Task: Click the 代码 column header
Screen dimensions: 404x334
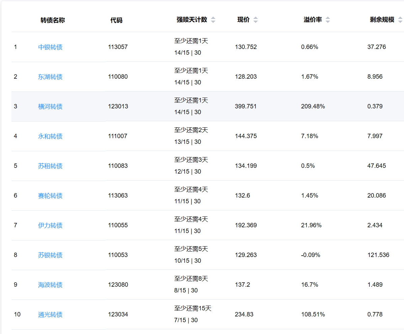Action: [116, 20]
